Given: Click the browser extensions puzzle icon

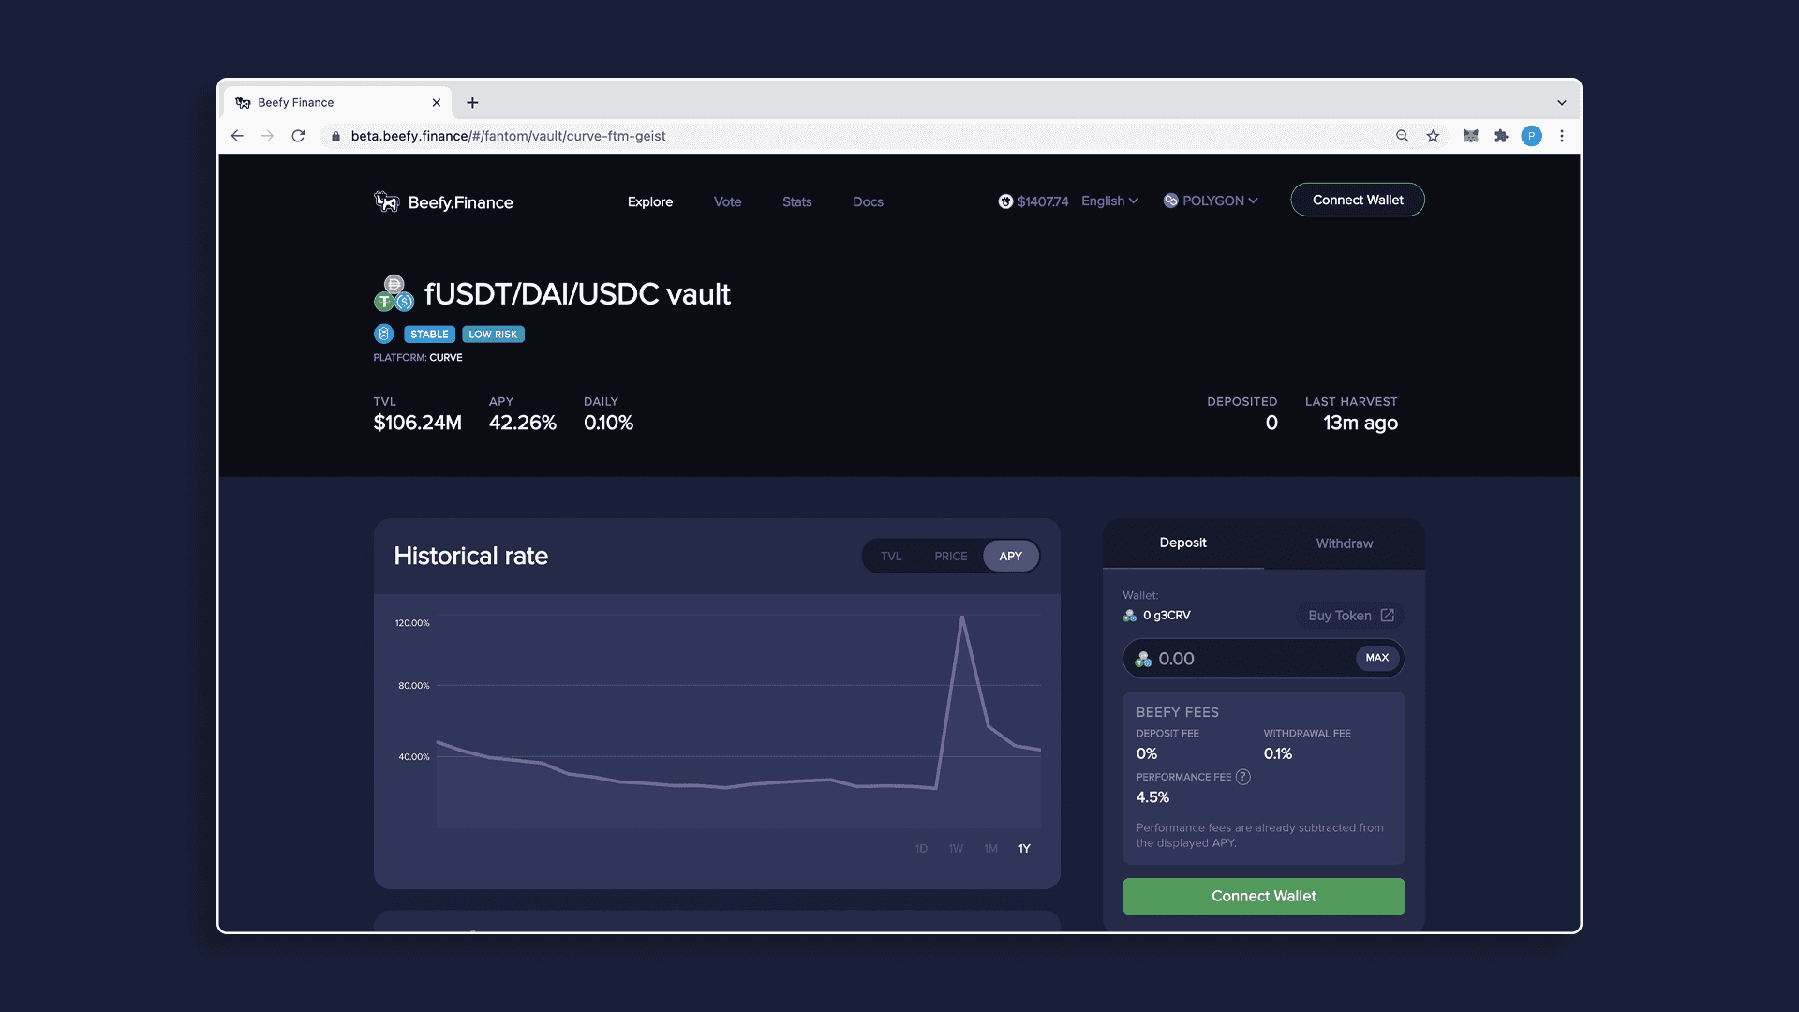Looking at the screenshot, I should (1501, 136).
